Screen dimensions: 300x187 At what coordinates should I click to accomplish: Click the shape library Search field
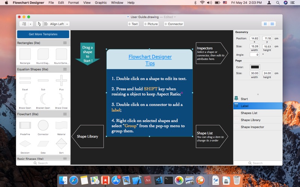(43, 163)
